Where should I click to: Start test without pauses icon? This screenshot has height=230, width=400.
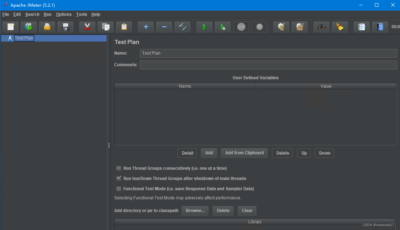(x=223, y=27)
